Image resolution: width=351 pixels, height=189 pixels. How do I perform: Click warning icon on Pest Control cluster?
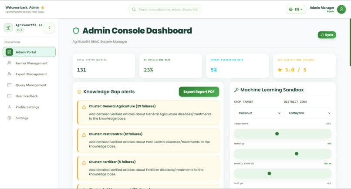point(84,135)
